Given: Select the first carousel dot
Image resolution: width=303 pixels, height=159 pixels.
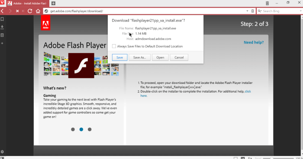Looking at the screenshot, I should [73, 130].
